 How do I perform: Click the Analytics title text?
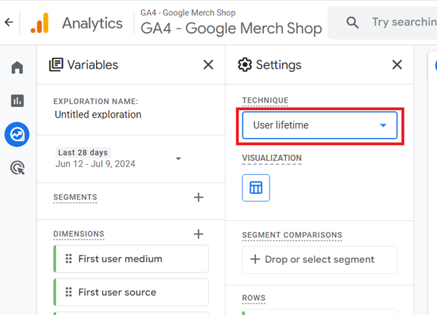(x=93, y=23)
